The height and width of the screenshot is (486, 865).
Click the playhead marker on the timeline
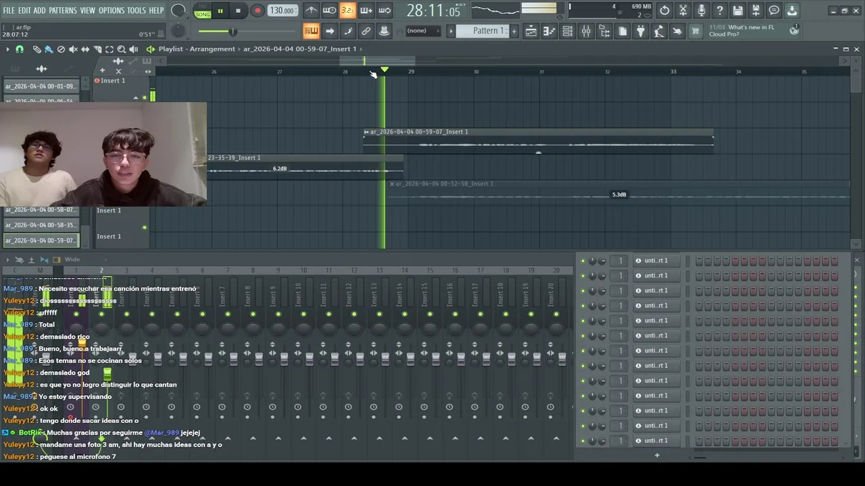click(384, 70)
